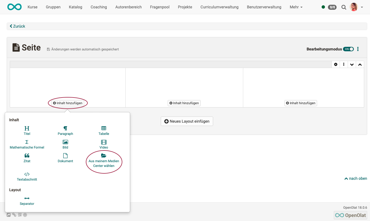This screenshot has height=221, width=370.
Task: Add a Video element
Action: [x=104, y=144]
